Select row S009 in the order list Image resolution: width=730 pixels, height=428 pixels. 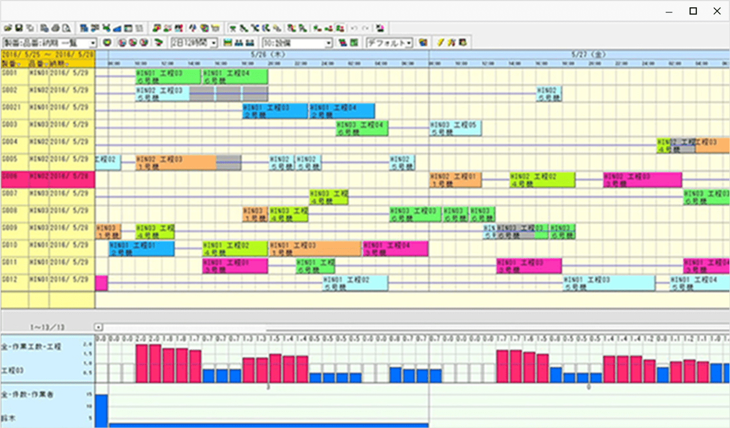click(48, 231)
